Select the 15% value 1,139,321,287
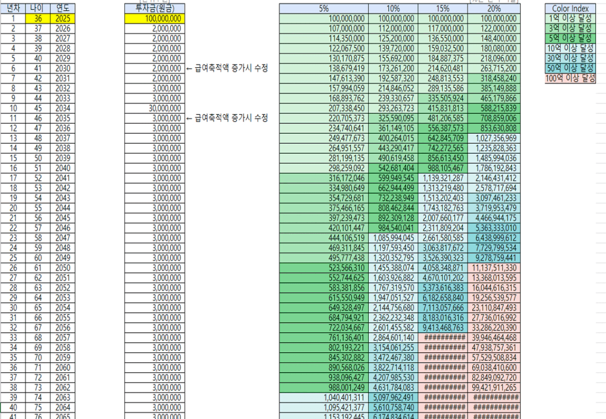 tap(443, 178)
